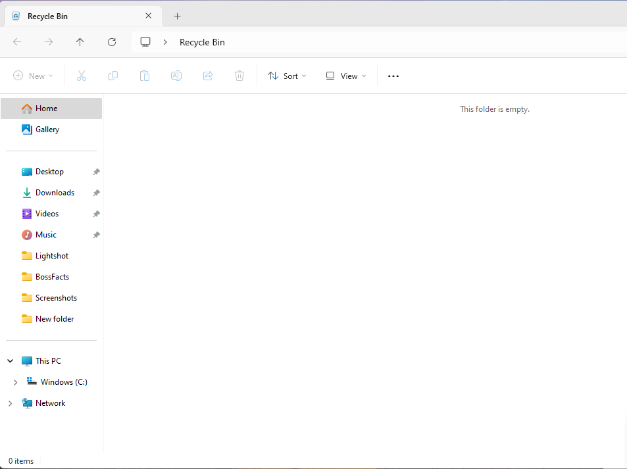Screen dimensions: 627x469
Task: Add a new tab with plus button
Action: click(x=177, y=16)
